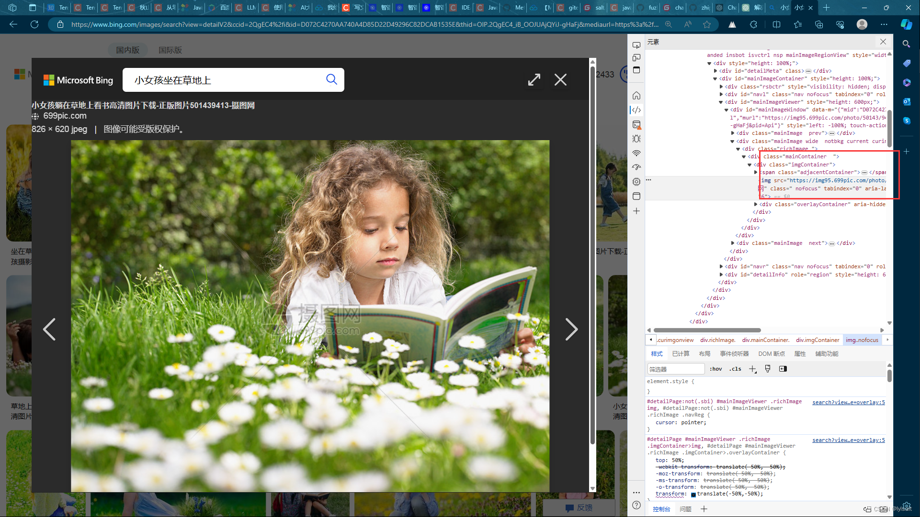Open the device emulation icon in DevTools sidebar
The width and height of the screenshot is (920, 517).
pos(636,57)
